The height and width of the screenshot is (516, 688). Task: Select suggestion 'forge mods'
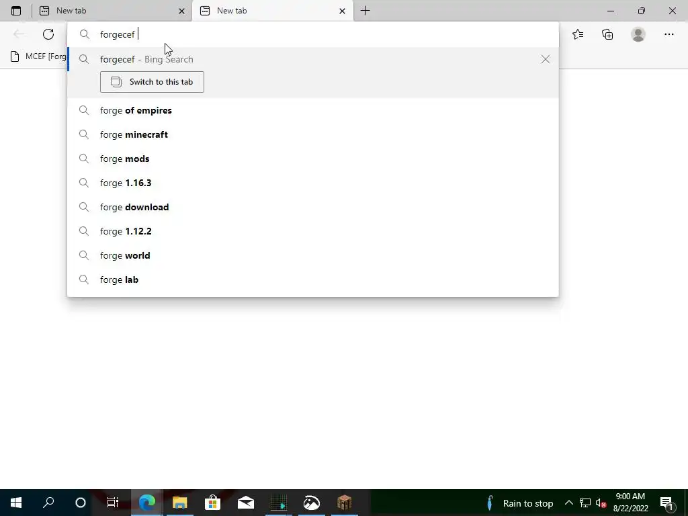[x=313, y=159]
